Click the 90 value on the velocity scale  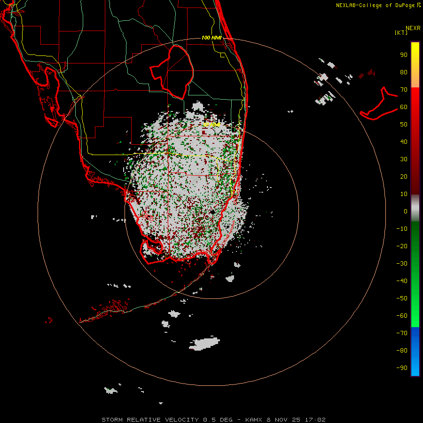tap(404, 55)
